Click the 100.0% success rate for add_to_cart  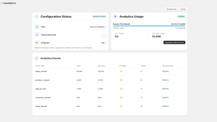165,89
